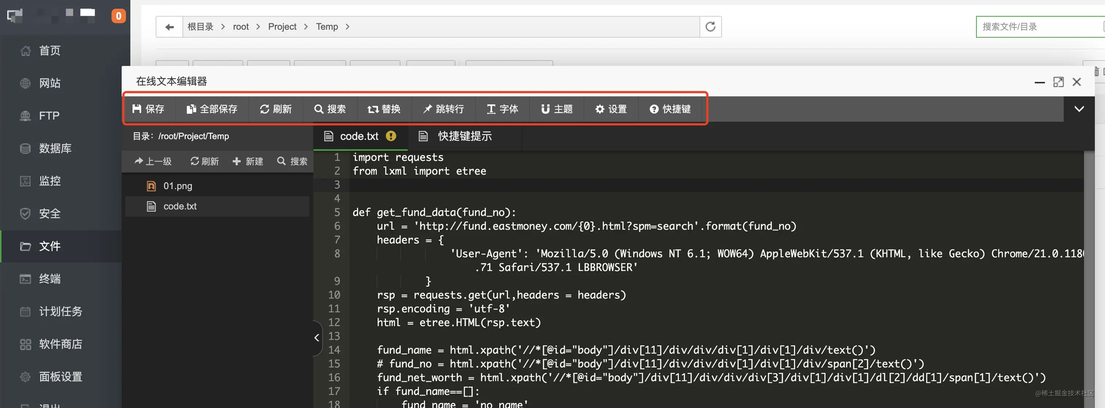Close the online text editor window
Image resolution: width=1105 pixels, height=408 pixels.
[1077, 82]
